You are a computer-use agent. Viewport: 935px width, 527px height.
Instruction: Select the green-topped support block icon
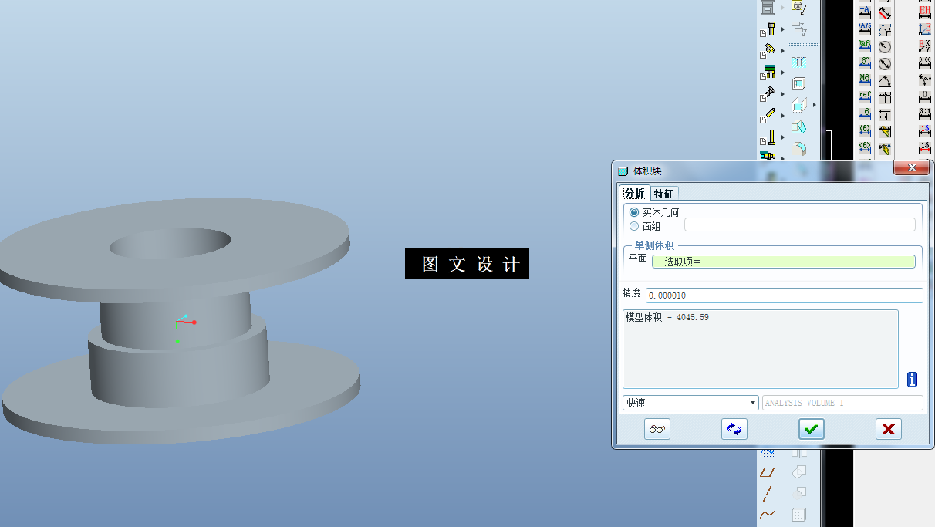768,72
